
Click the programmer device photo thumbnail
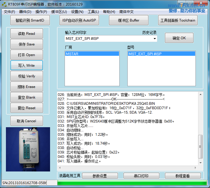coord(28,149)
